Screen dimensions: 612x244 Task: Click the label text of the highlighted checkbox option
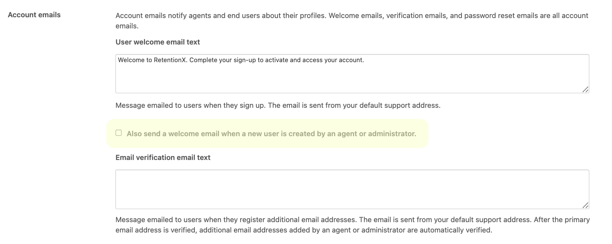[272, 134]
